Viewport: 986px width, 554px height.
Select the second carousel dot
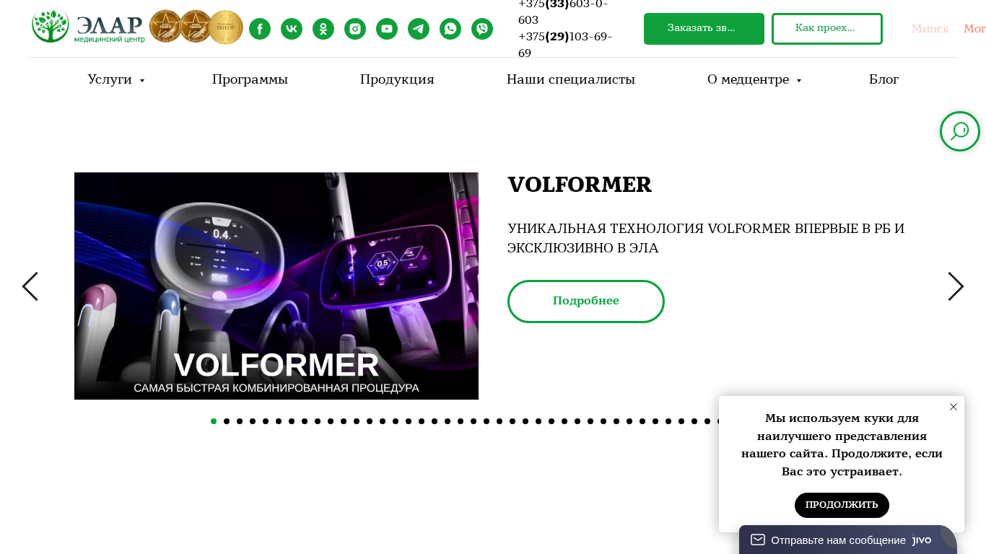pos(227,421)
